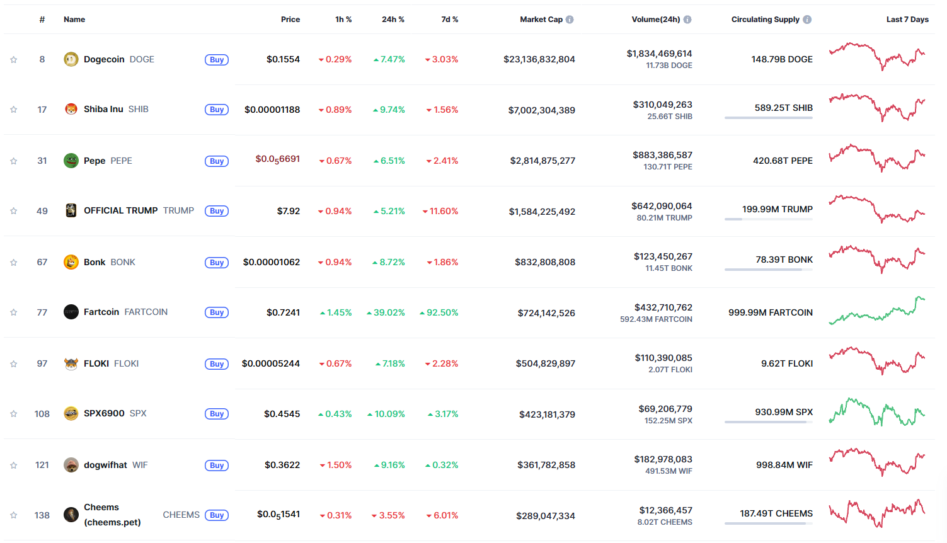Open the Cheems coin logo

[71, 515]
